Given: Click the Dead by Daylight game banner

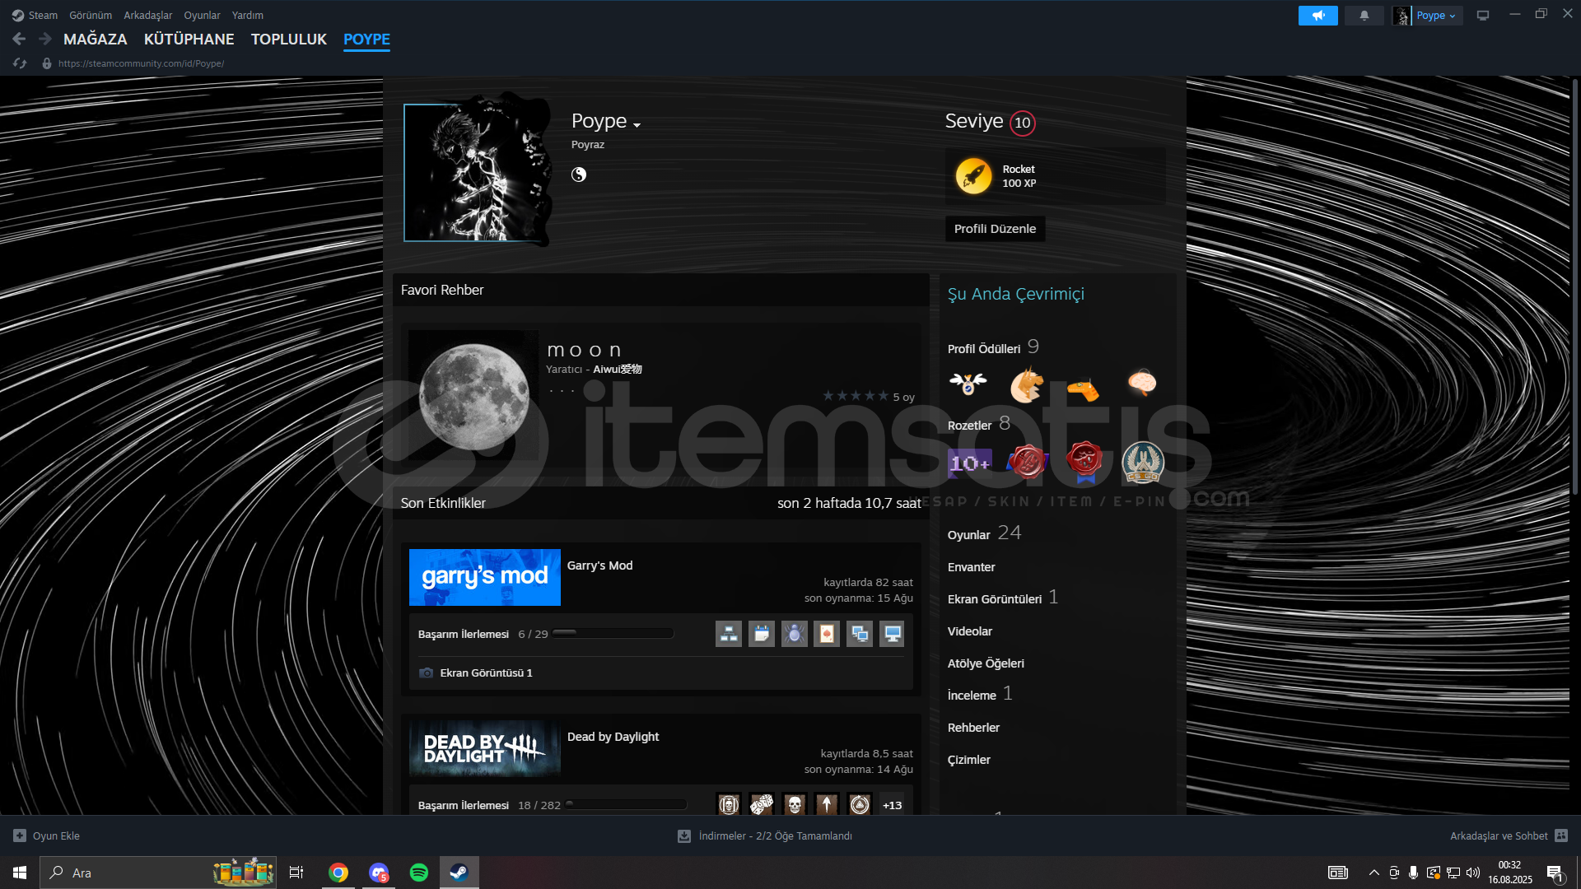Looking at the screenshot, I should [484, 748].
